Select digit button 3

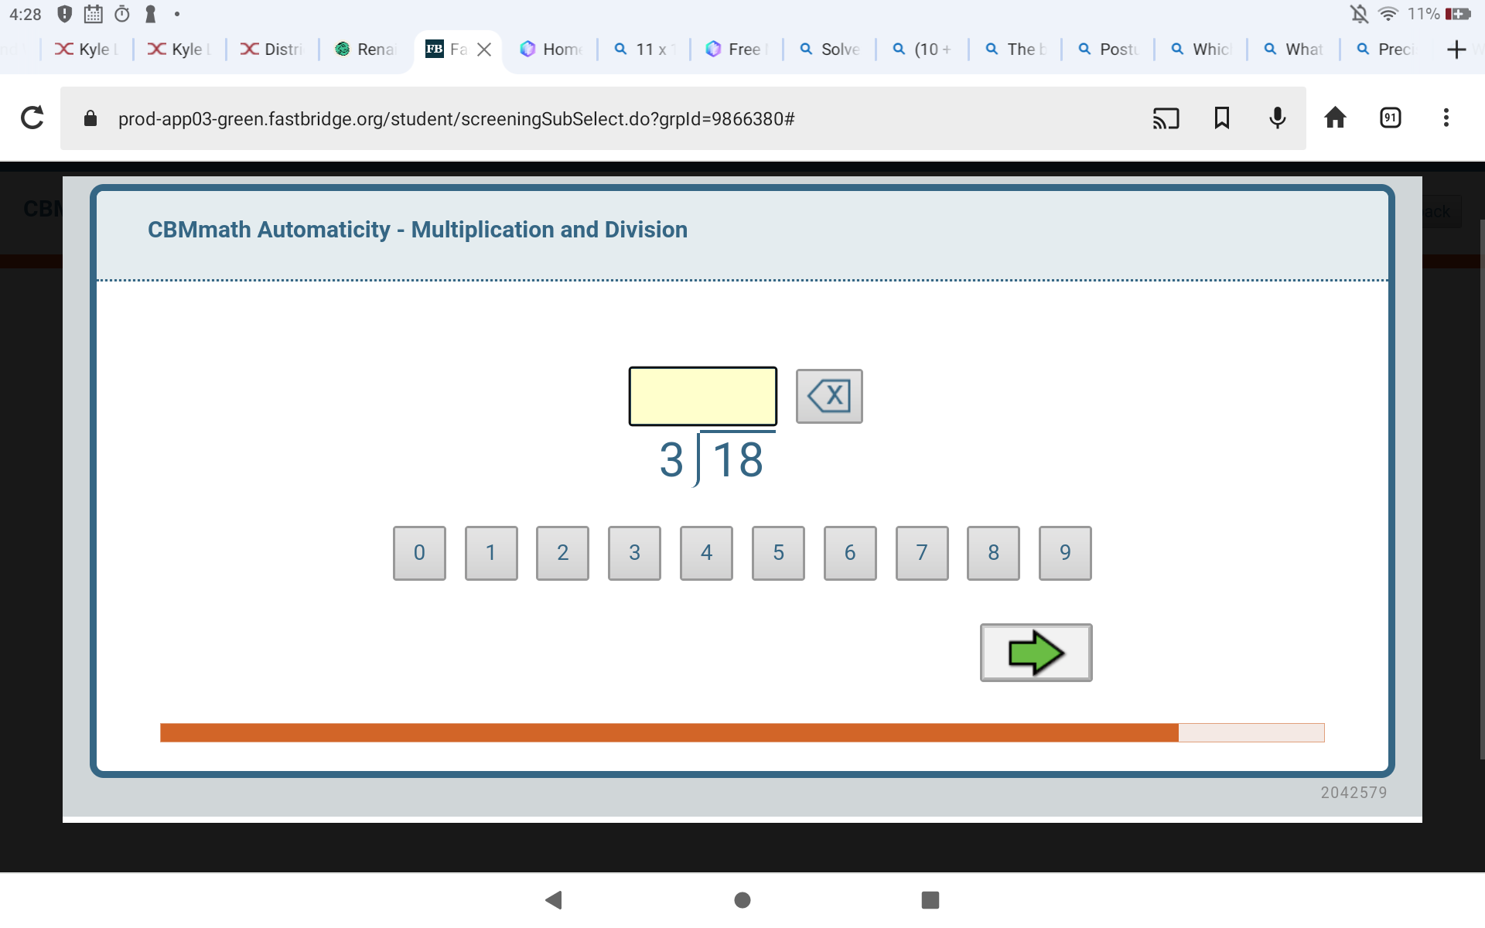click(x=634, y=553)
